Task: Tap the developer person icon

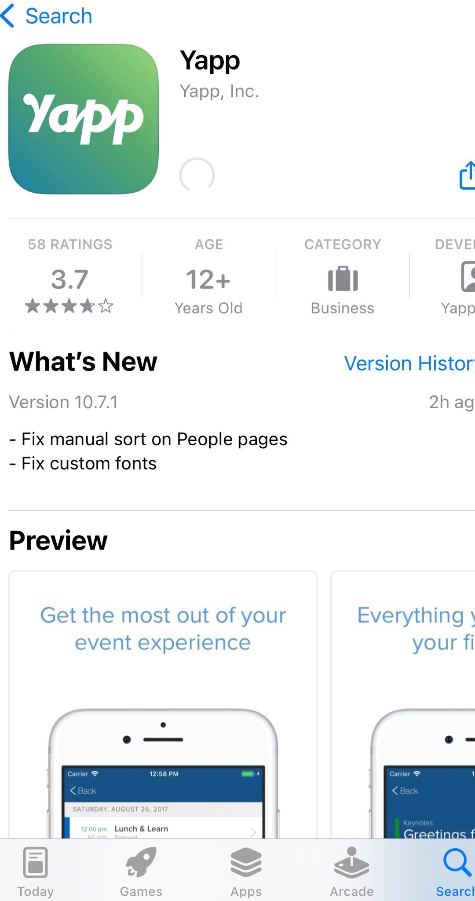Action: [468, 276]
